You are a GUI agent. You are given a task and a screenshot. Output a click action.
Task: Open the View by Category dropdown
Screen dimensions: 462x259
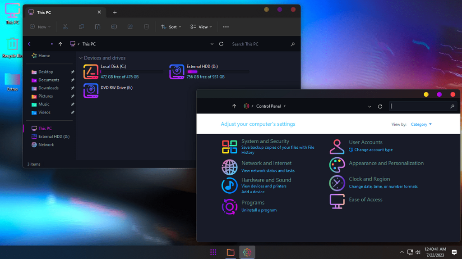[x=421, y=124]
